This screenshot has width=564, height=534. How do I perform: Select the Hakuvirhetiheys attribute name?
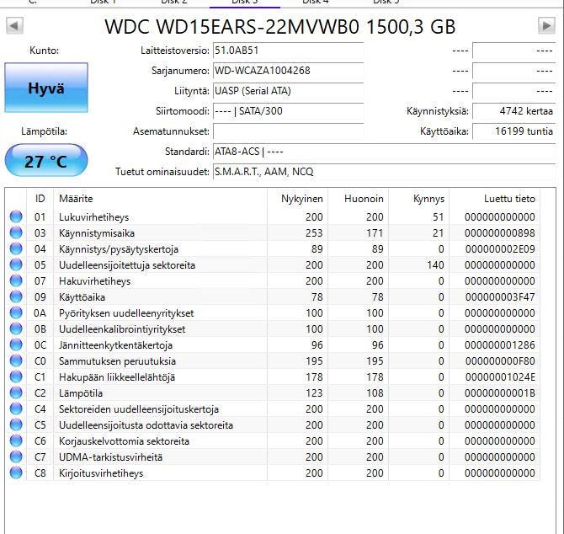pos(94,281)
